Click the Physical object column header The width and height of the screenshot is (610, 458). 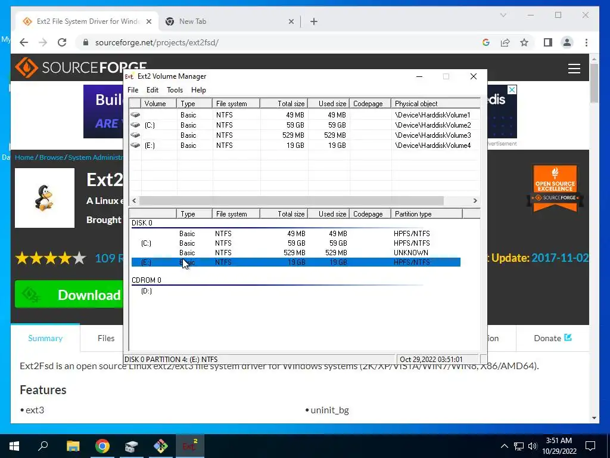click(x=435, y=104)
